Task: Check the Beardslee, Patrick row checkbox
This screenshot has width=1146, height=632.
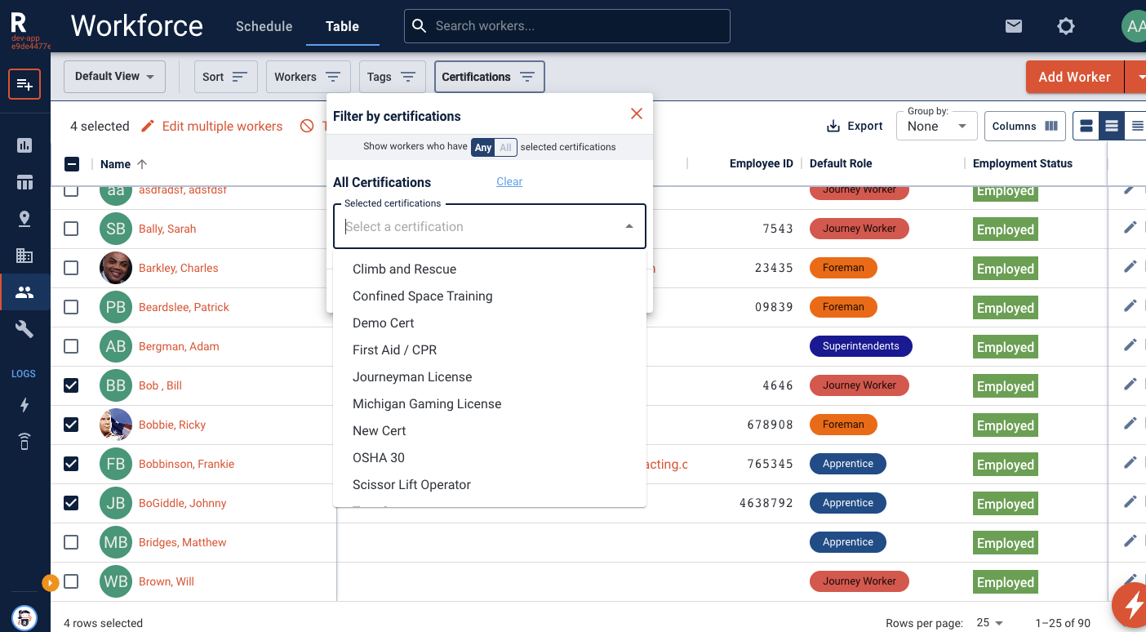Action: point(71,307)
